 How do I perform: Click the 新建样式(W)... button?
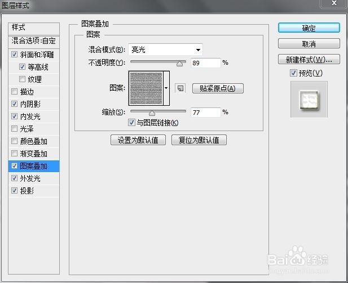(309, 59)
